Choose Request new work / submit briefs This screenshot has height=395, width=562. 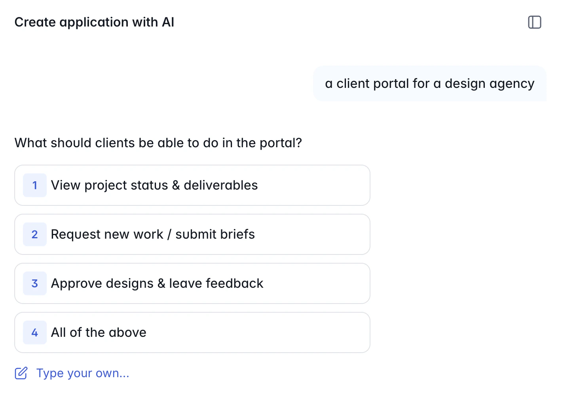tap(153, 234)
